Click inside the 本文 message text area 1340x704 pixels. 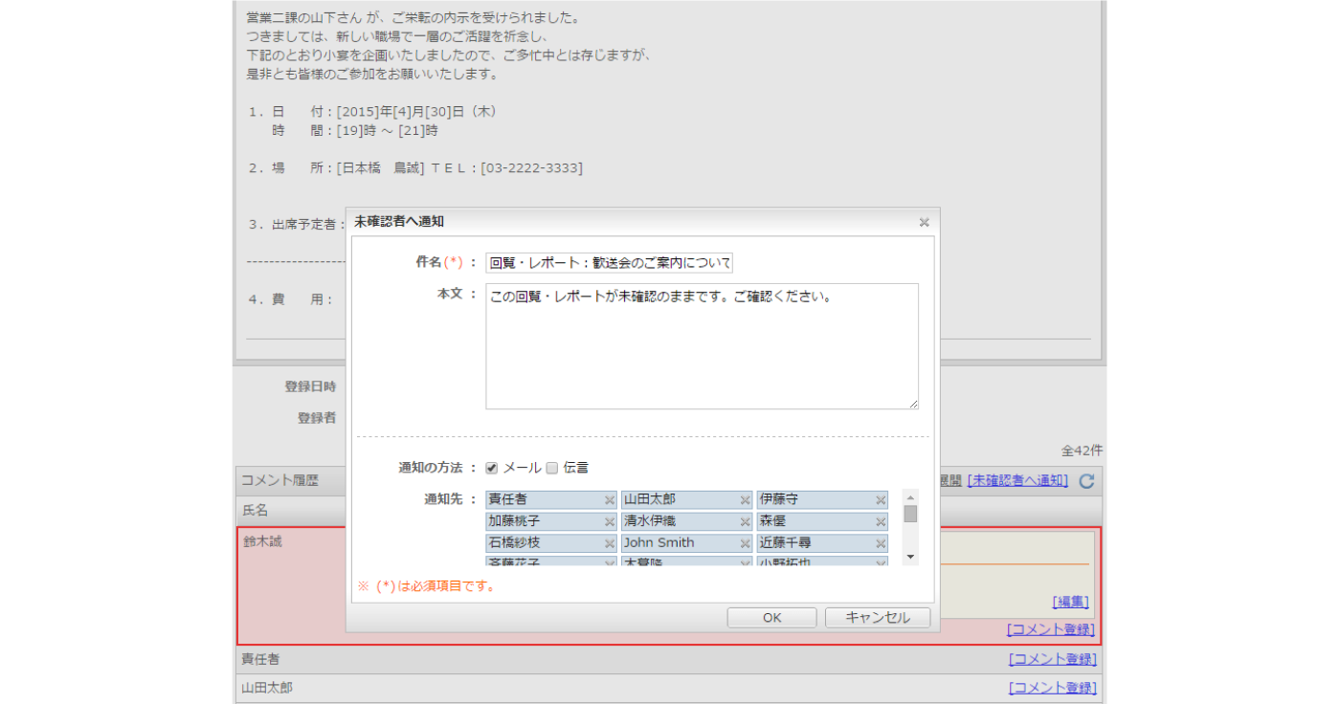[702, 346]
